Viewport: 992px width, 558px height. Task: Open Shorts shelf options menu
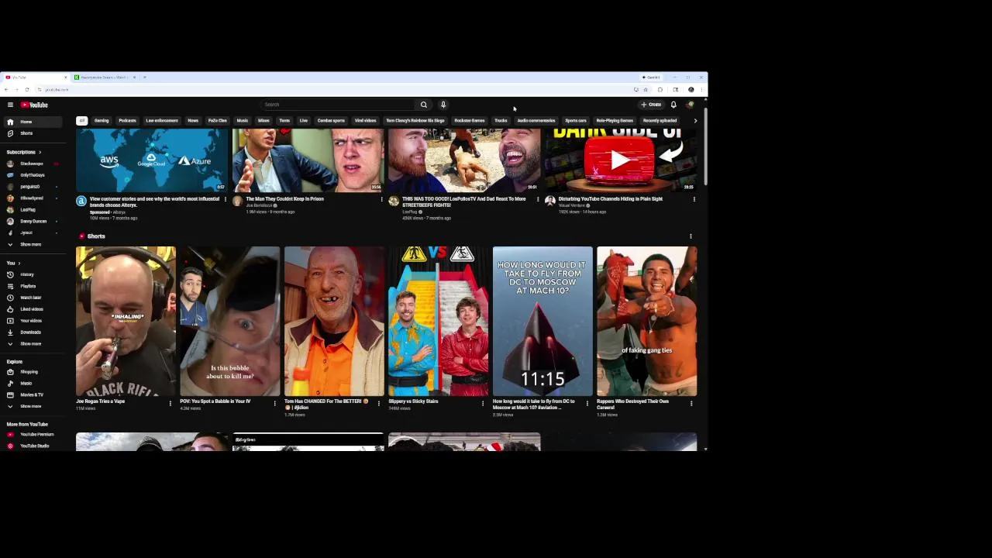[691, 236]
